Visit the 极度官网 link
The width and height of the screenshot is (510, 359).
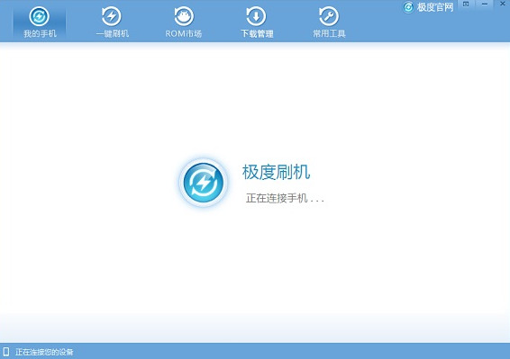(435, 7)
